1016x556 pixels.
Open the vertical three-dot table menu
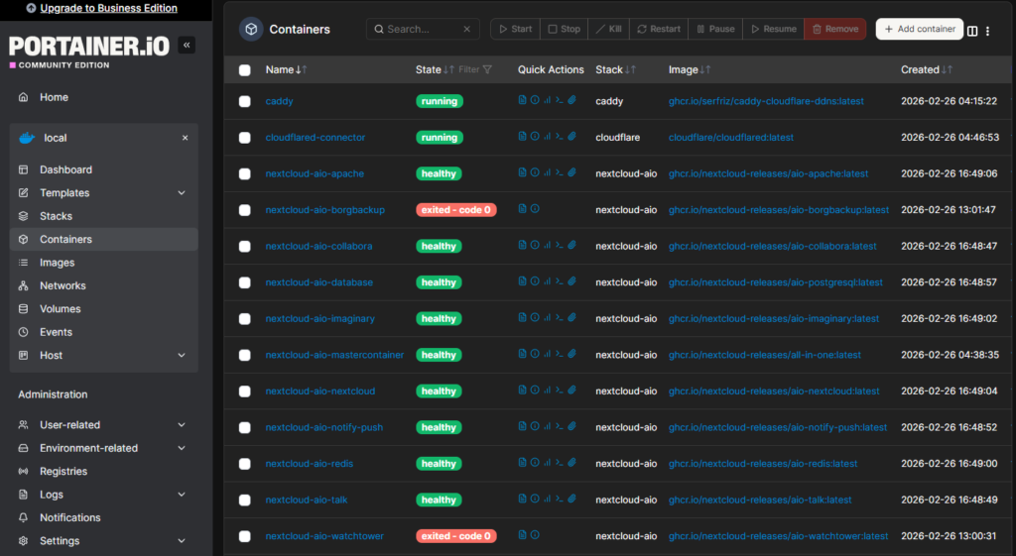pos(987,31)
